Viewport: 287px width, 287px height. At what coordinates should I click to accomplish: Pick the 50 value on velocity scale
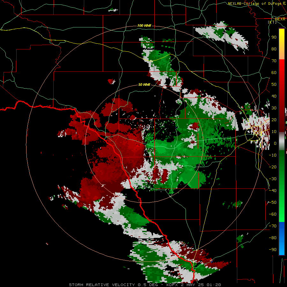point(274,85)
